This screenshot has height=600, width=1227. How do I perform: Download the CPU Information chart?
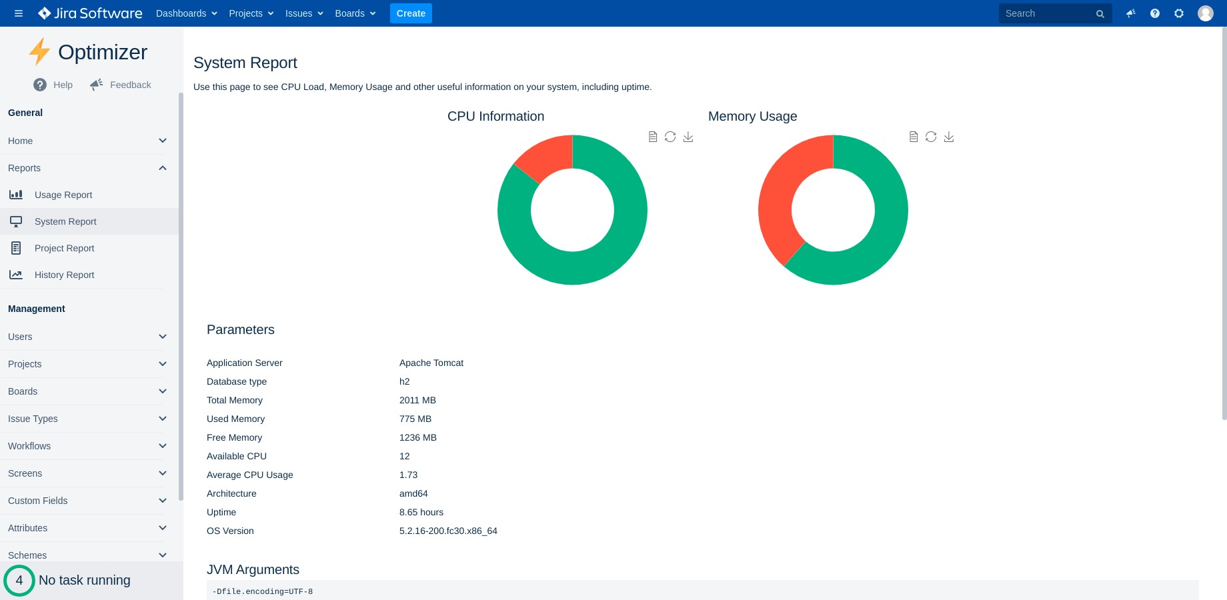click(688, 137)
